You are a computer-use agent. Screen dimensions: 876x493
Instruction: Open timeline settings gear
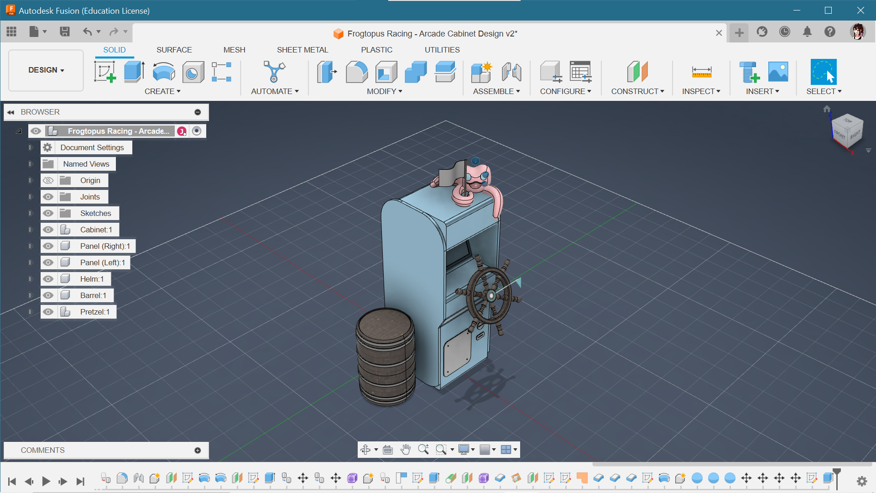point(862,481)
